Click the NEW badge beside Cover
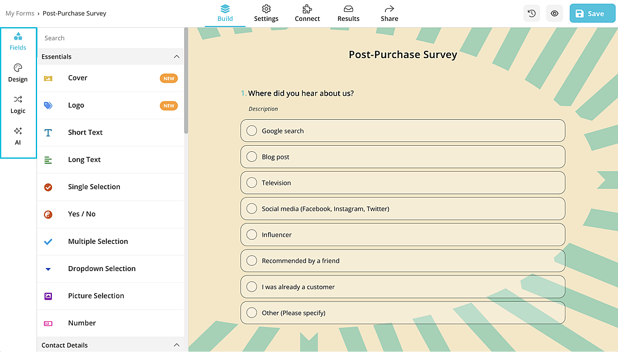Viewport: 618px width, 352px height. pos(169,78)
